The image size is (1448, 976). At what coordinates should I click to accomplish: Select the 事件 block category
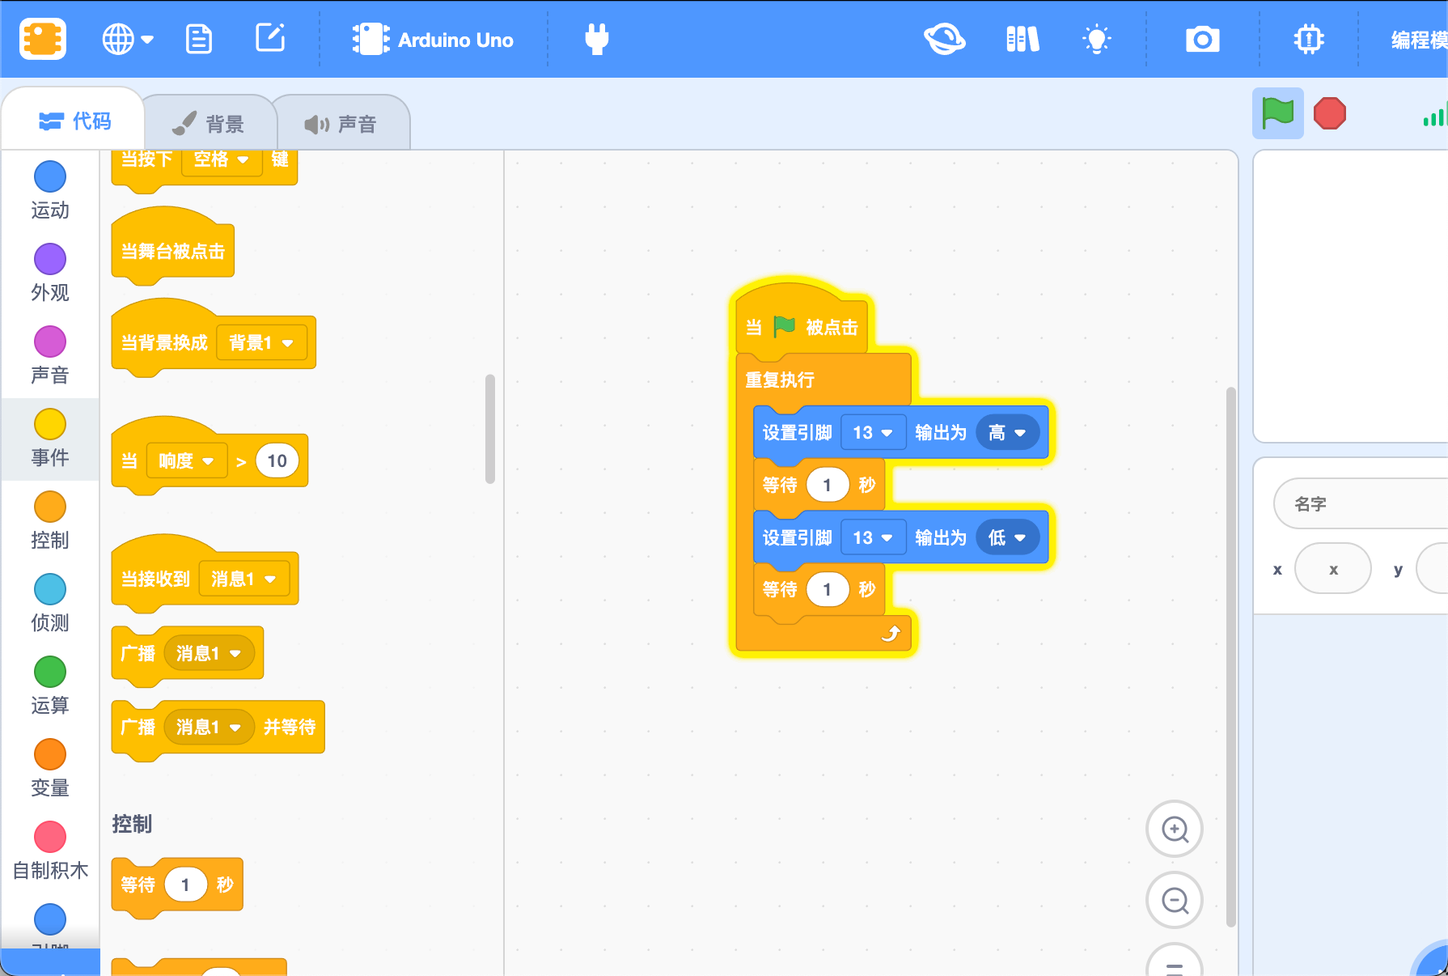click(x=50, y=439)
